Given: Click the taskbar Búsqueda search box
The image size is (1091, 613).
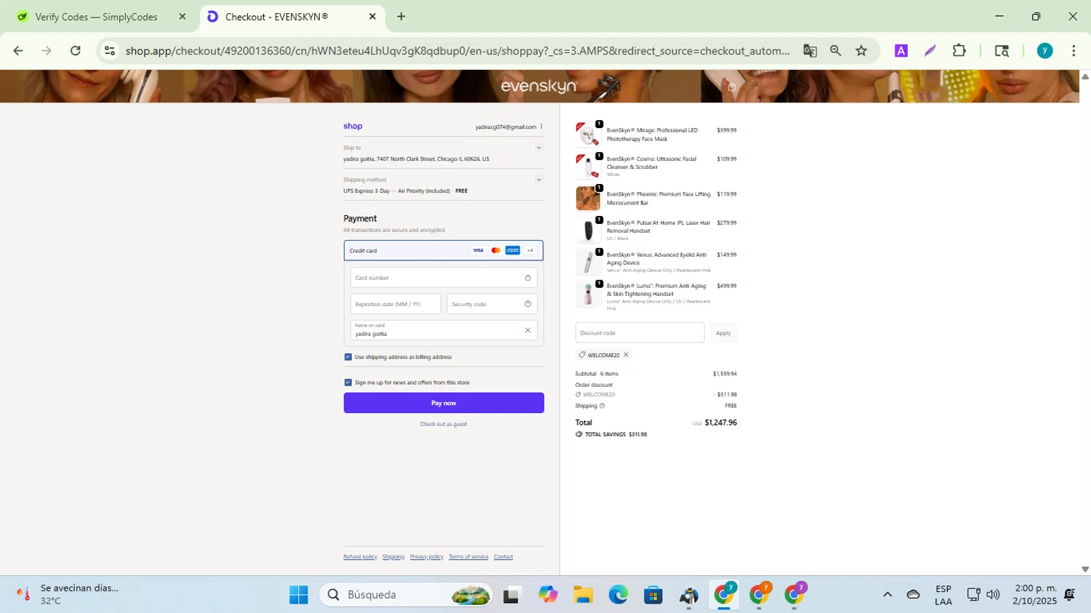Looking at the screenshot, I should [406, 595].
